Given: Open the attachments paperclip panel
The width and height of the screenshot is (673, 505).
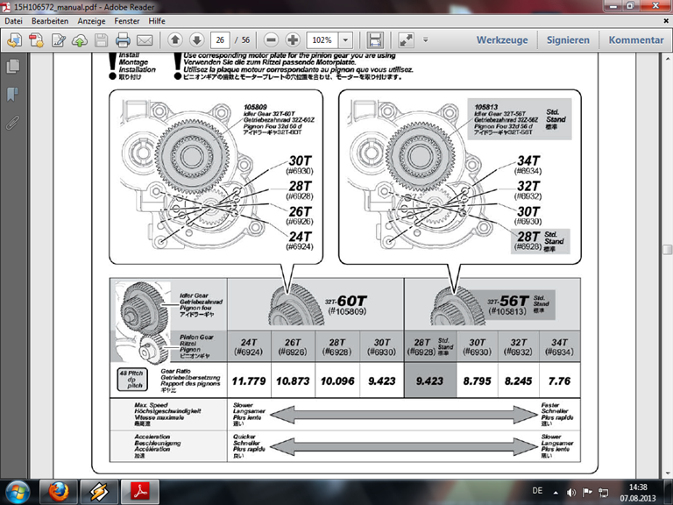Looking at the screenshot, I should pyautogui.click(x=12, y=122).
